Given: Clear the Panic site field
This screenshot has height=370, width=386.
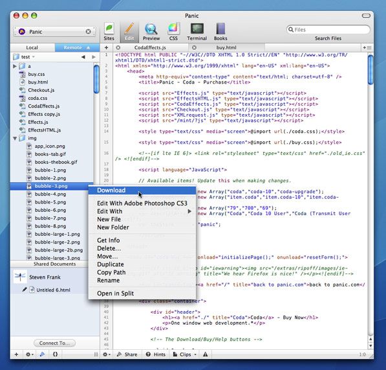Looking at the screenshot, I should pos(88,32).
